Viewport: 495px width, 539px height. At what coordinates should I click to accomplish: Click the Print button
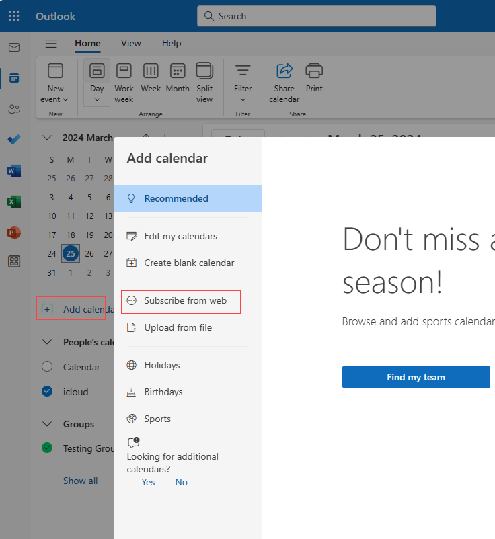[x=314, y=78]
